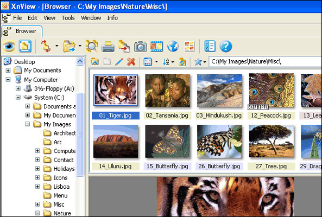
Task: Click the address path input field
Action: click(266, 61)
